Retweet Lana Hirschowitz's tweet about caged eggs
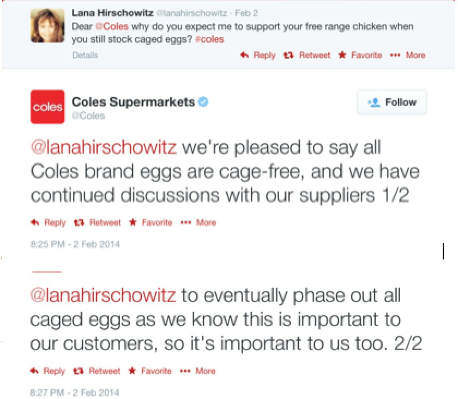 pos(307,55)
